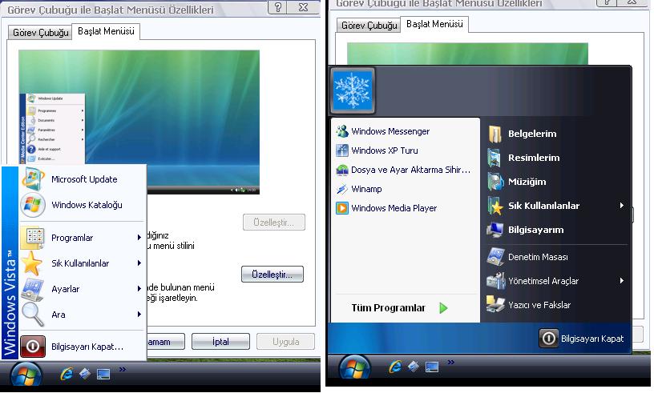Switch to Görev Çubuğu tab in left window
This screenshot has width=654, height=393.
click(40, 33)
